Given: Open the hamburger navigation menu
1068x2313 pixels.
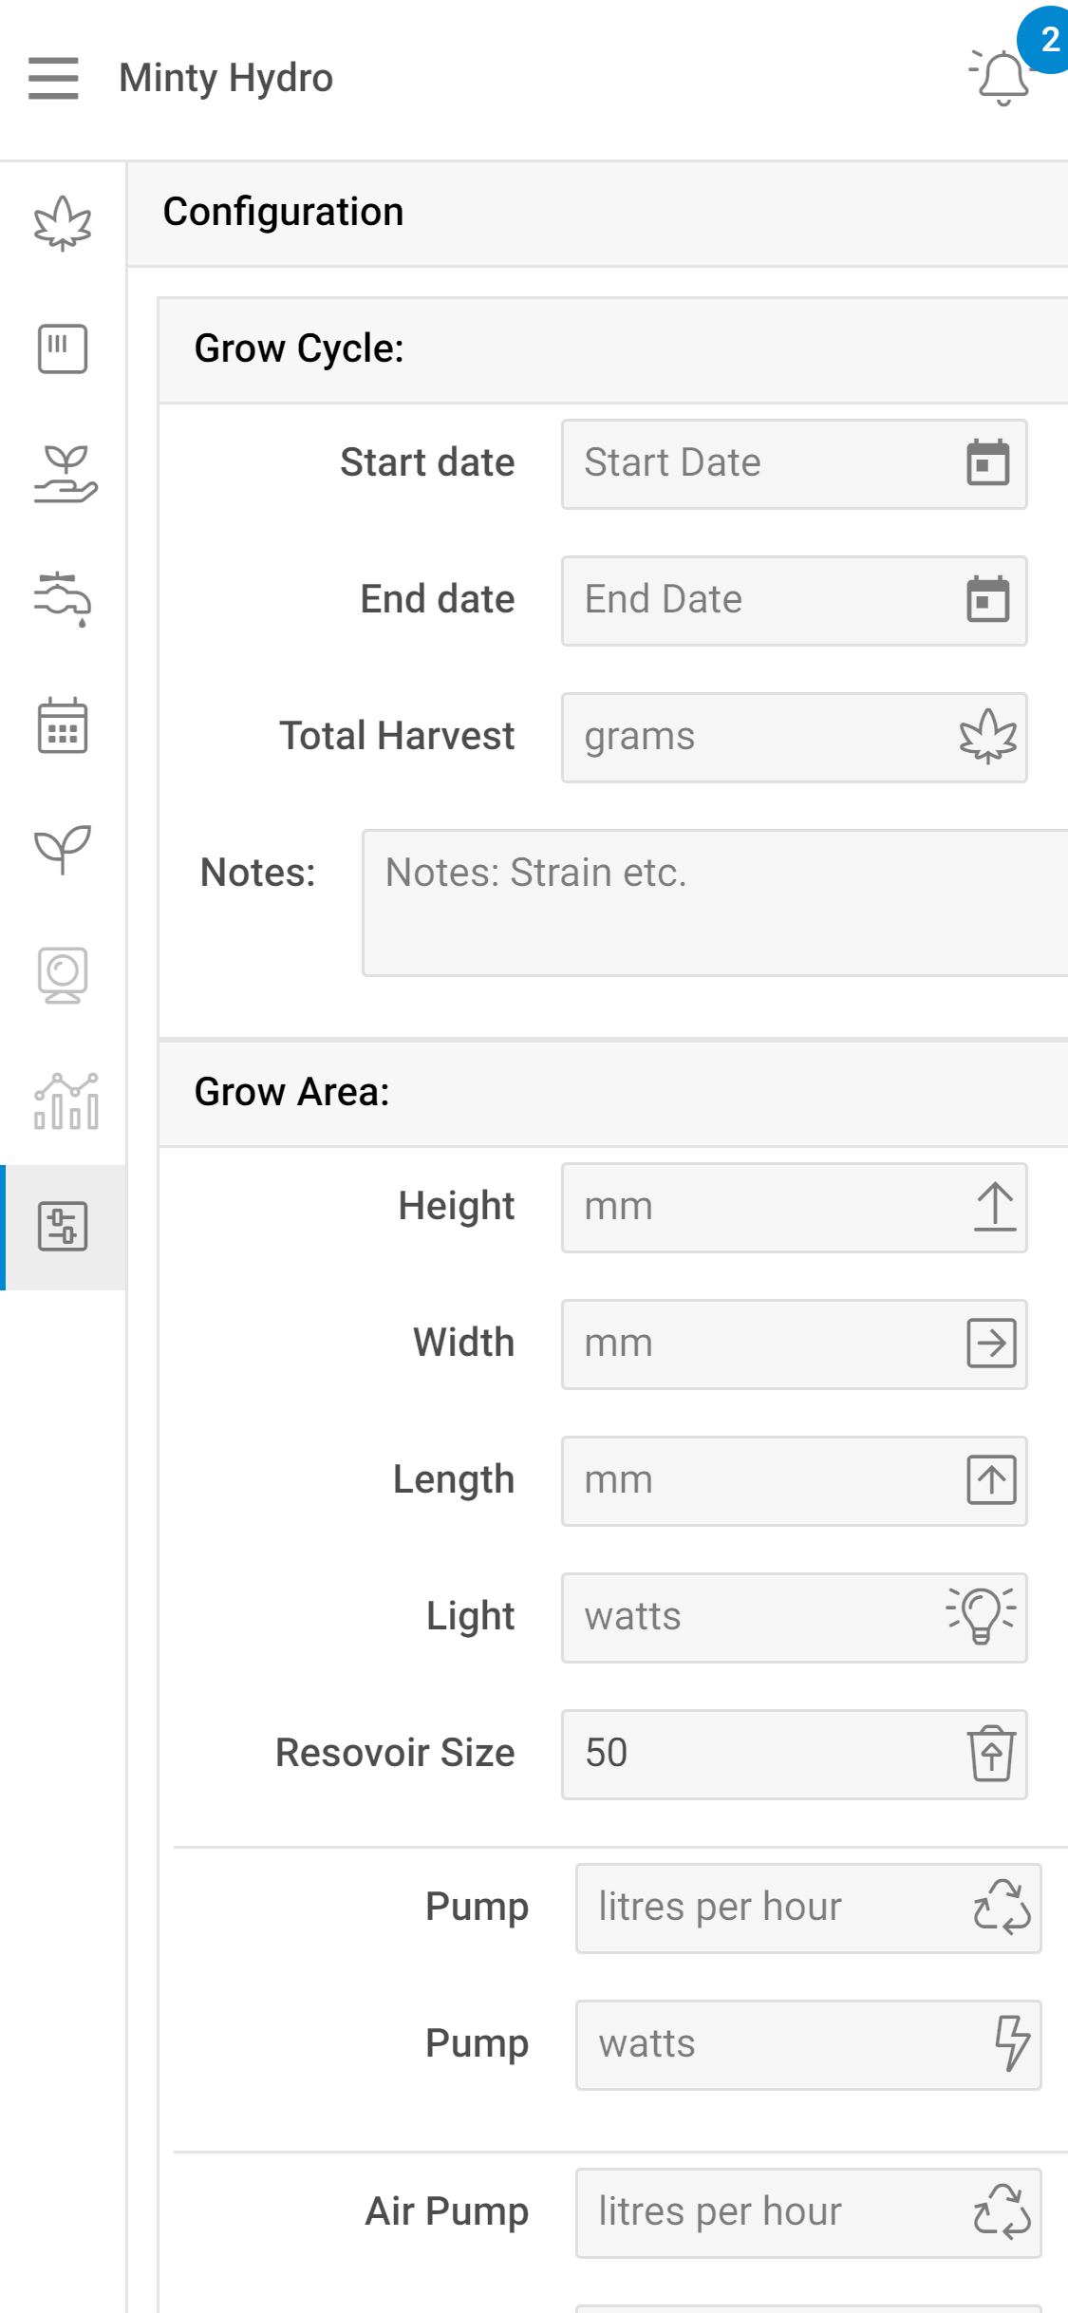Looking at the screenshot, I should 53,78.
